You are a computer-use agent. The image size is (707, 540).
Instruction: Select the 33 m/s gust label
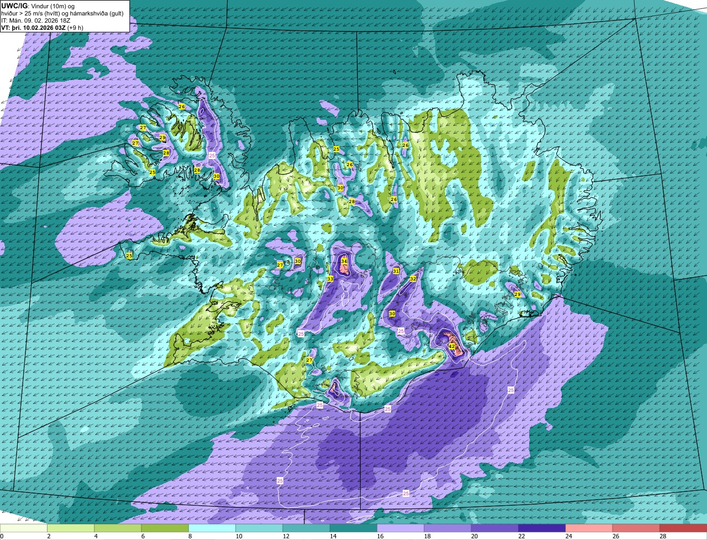click(330, 279)
